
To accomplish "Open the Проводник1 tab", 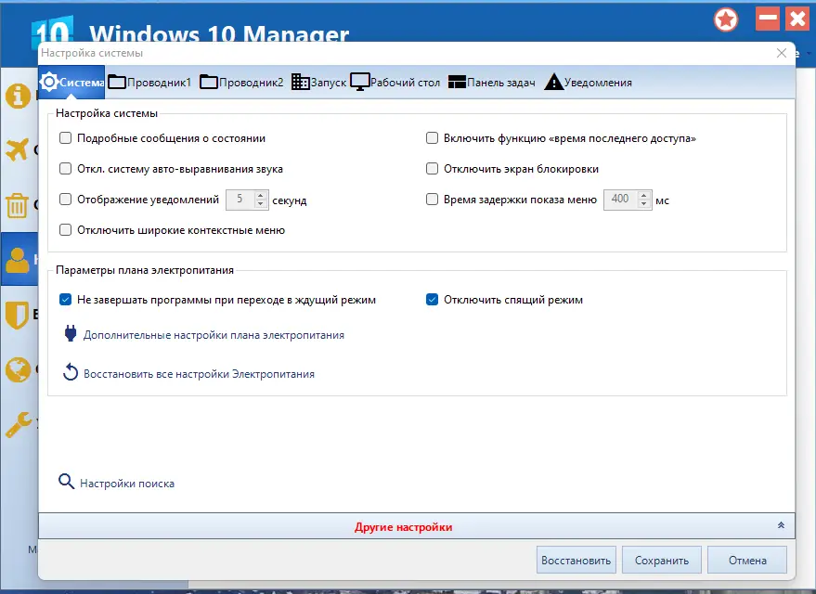I will pos(149,83).
